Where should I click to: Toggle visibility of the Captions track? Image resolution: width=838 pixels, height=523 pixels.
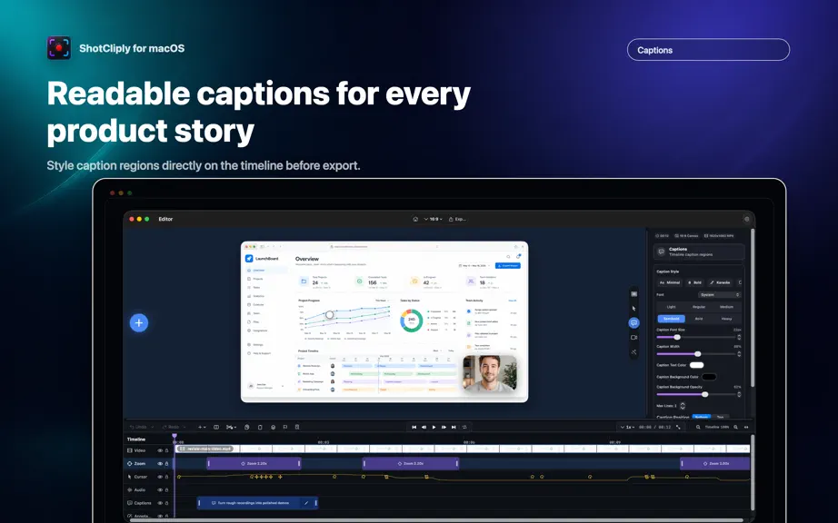160,503
